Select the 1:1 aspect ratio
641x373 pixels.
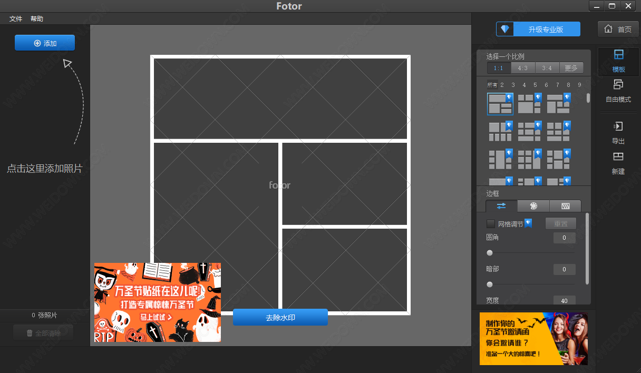(499, 68)
